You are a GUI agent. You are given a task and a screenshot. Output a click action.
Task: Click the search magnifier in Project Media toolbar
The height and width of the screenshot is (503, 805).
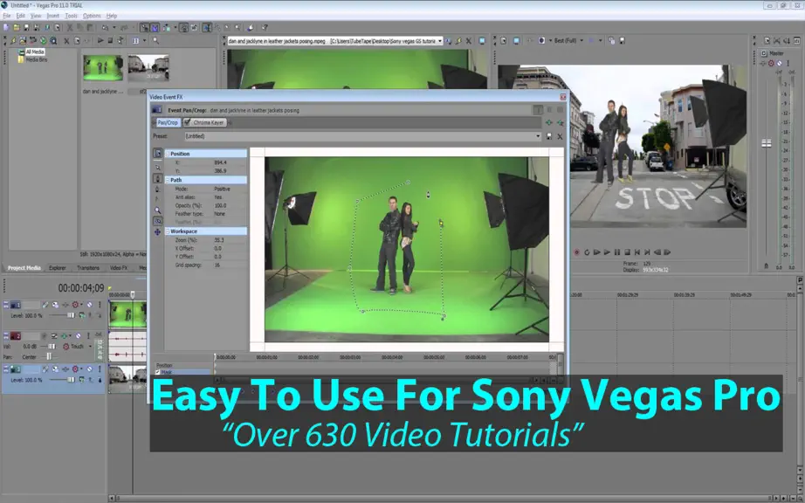coord(155,40)
